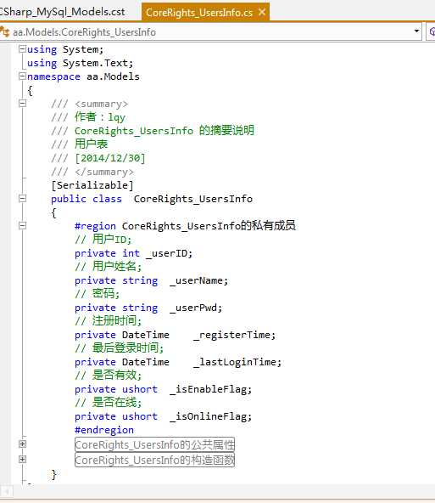Screen dimensions: 435x503
Task: Switch to the CSharp_MySql_Models.cst tab
Action: point(63,12)
